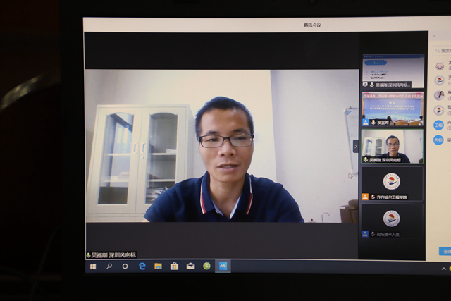Open File Explorer from the taskbar
Image resolution: width=451 pixels, height=301 pixels.
159,266
